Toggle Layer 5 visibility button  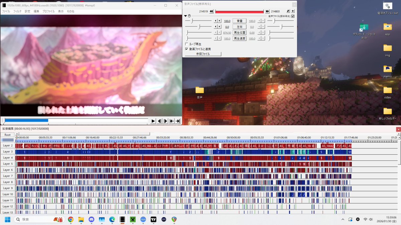point(7,164)
